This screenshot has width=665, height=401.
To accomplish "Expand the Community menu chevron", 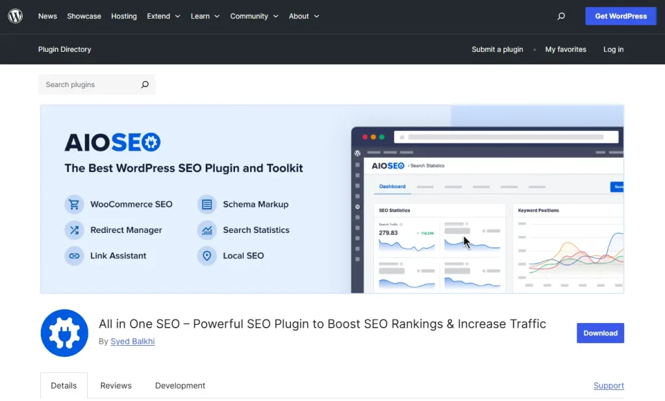I will click(275, 16).
